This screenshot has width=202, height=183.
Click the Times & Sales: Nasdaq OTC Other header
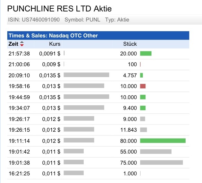coord(53,36)
